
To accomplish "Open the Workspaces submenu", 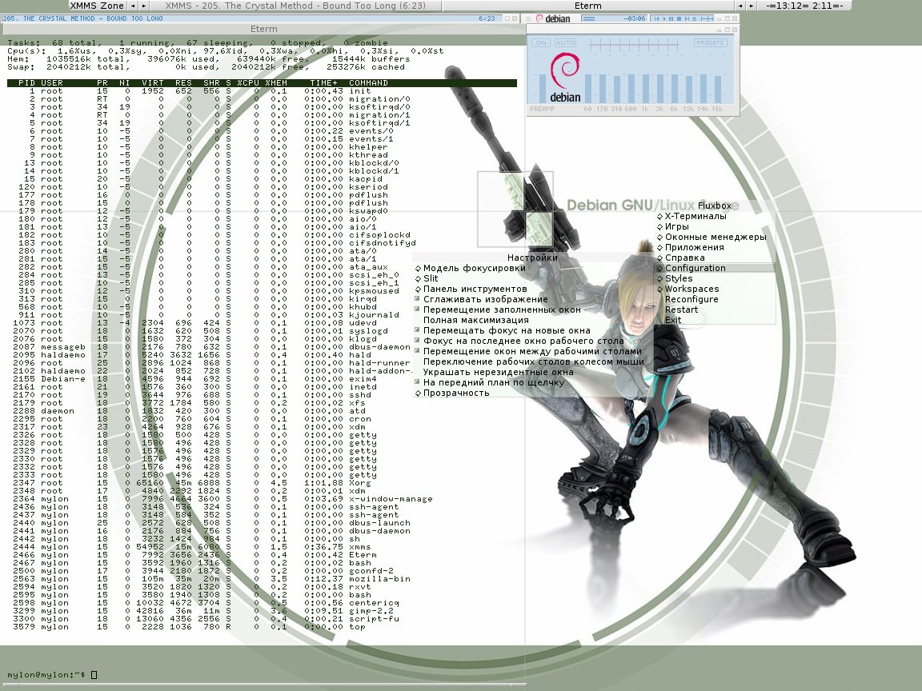I will click(x=715, y=289).
